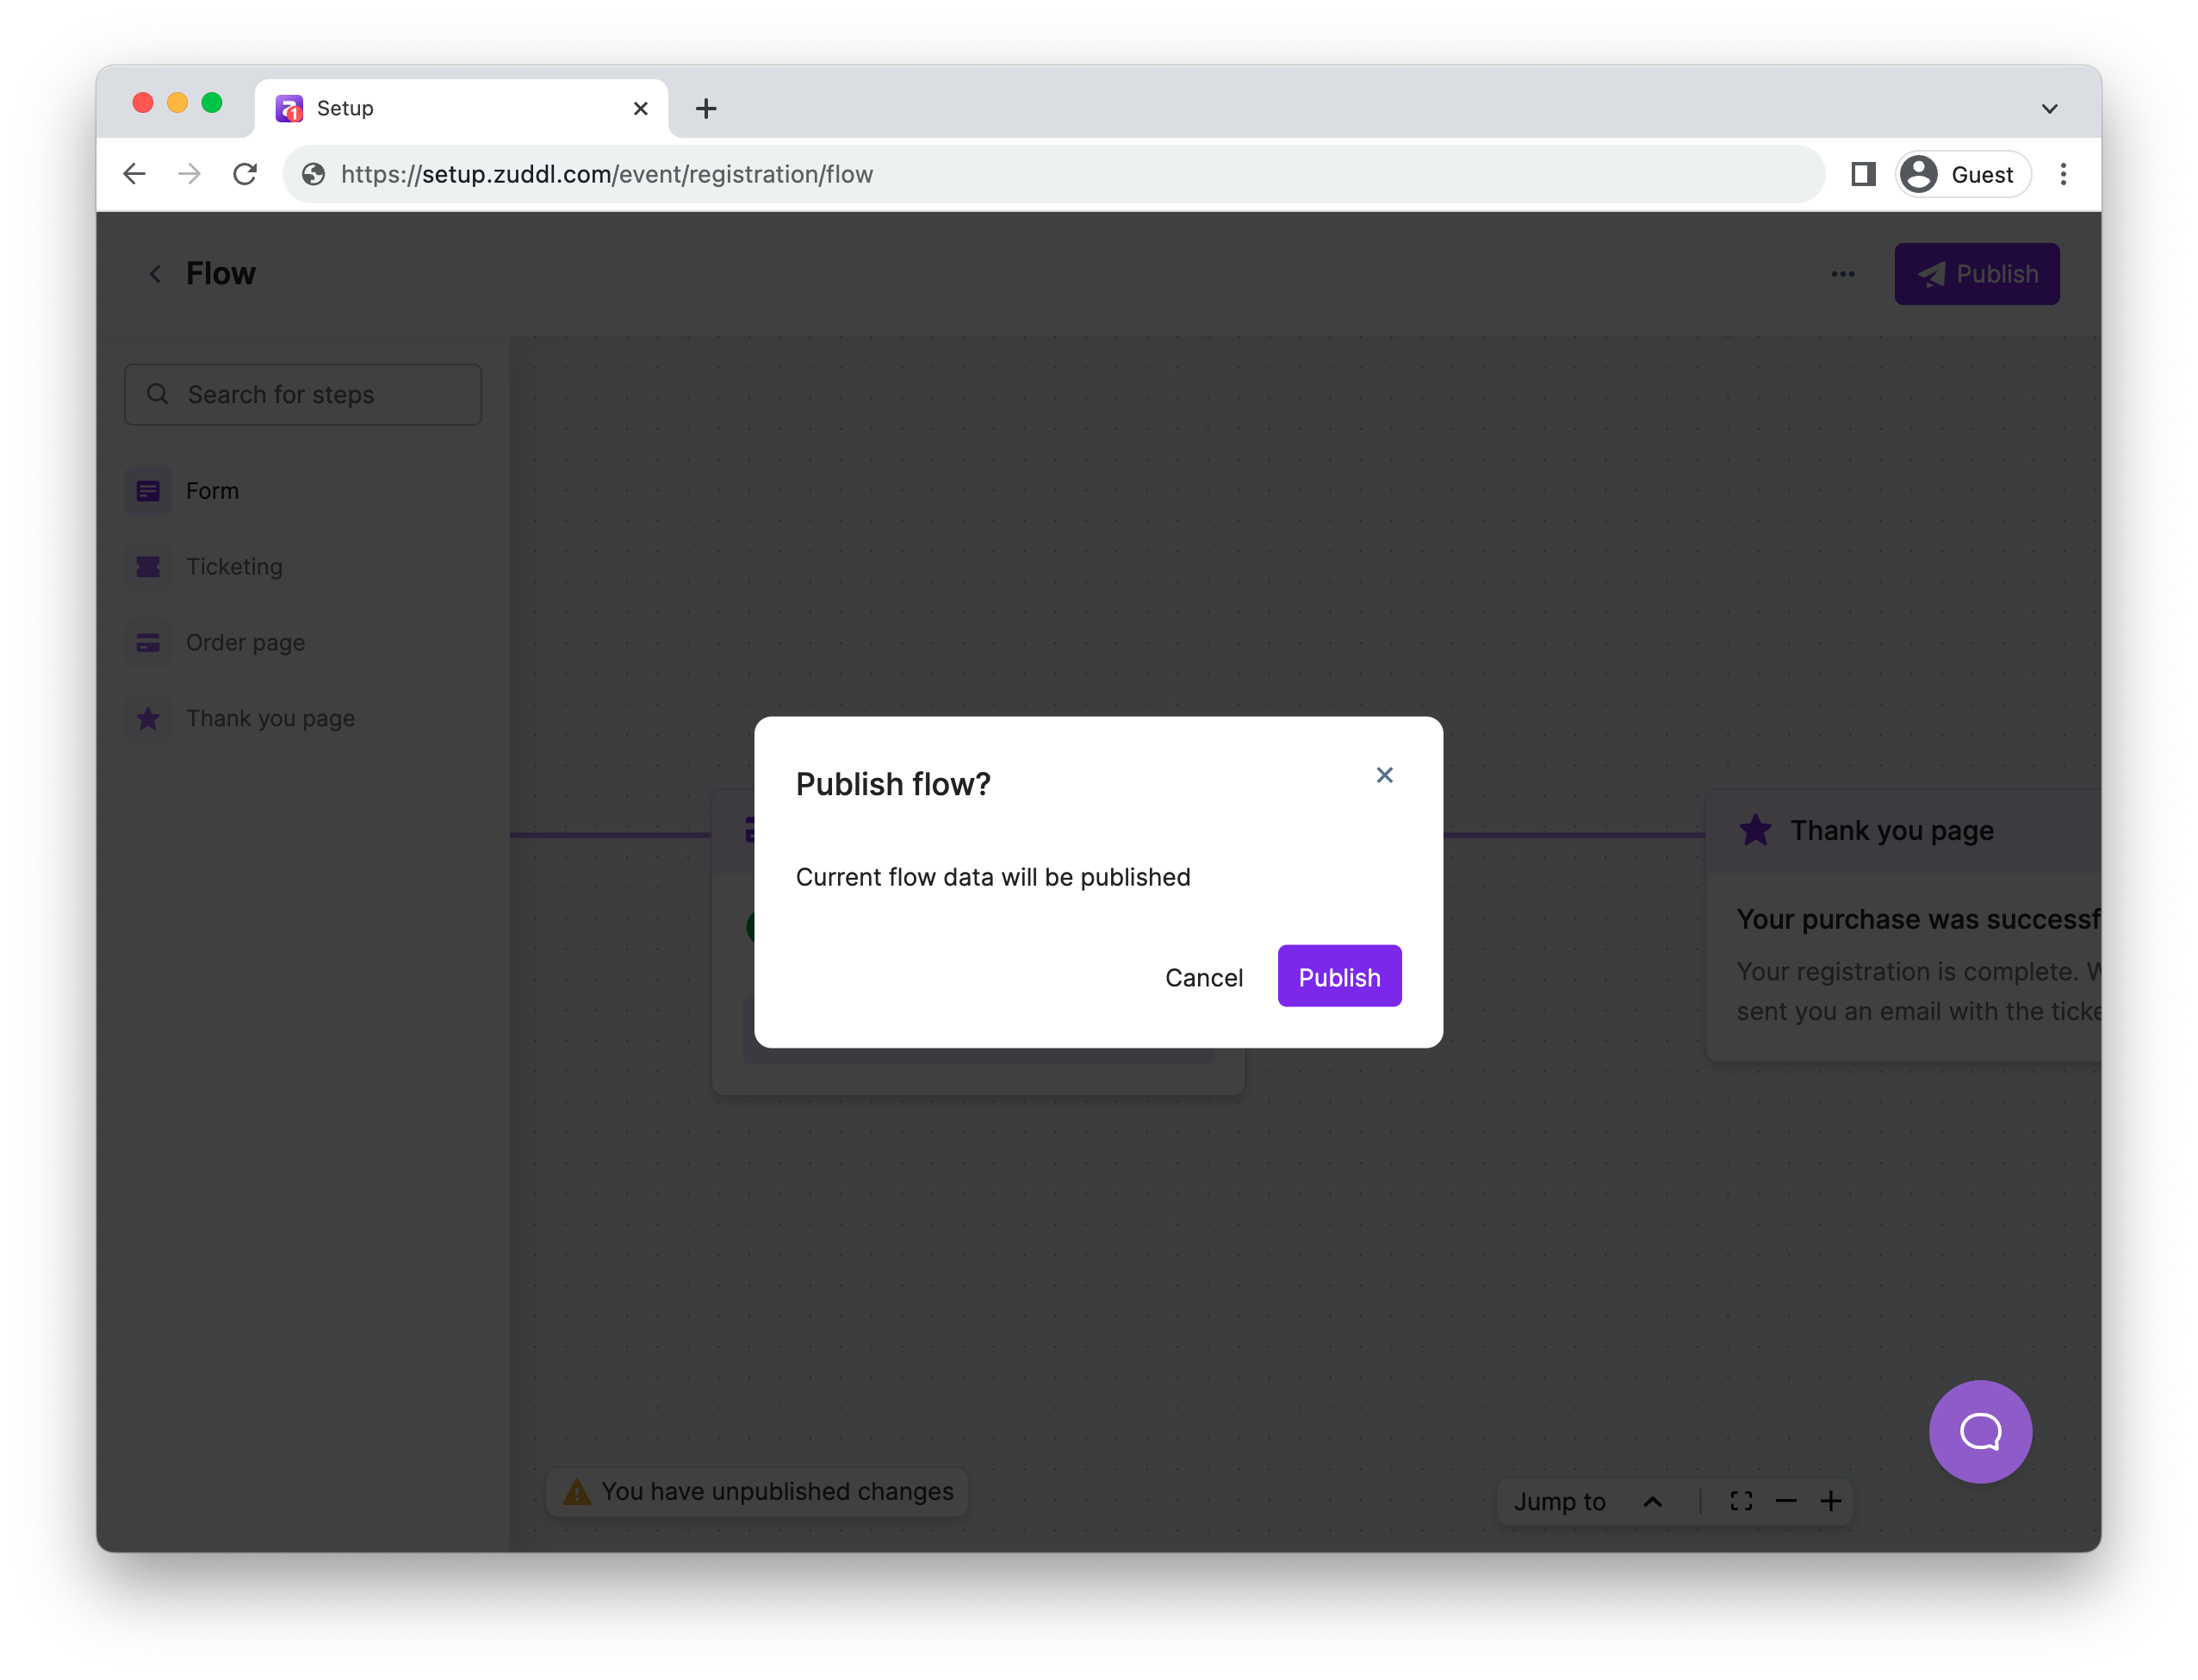Go back using Flow chevron arrow
2198x1680 pixels.
point(155,274)
